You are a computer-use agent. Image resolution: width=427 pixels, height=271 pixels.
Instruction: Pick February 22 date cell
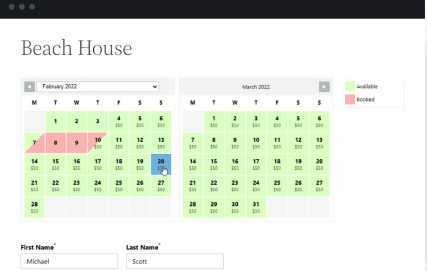tap(56, 186)
